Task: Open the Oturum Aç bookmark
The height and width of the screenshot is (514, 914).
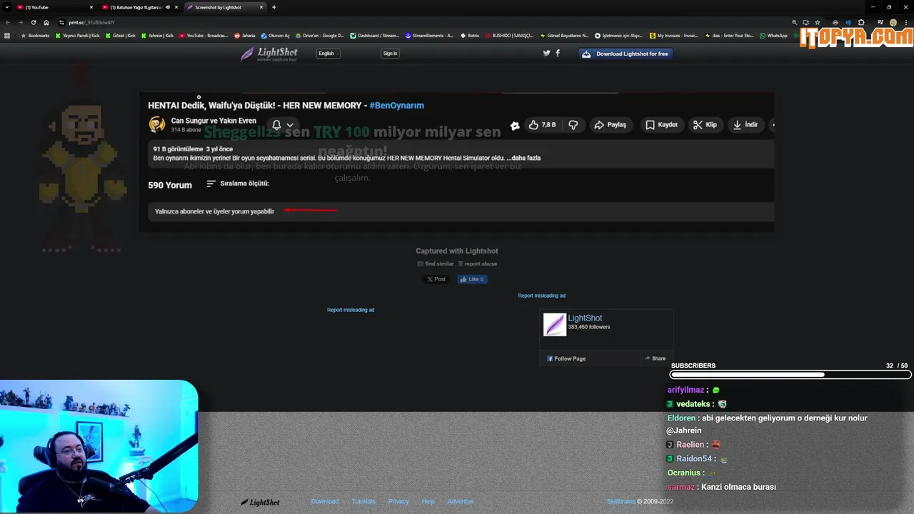Action: 275,35
